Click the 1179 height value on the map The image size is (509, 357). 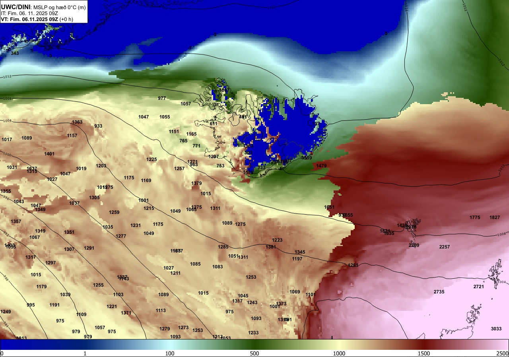[41, 287]
